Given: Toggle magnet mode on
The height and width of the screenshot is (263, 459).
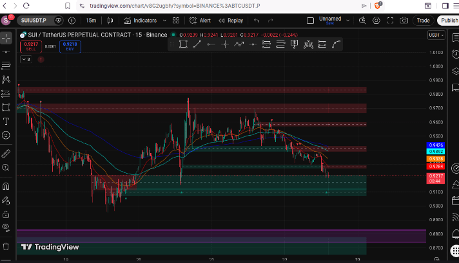Looking at the screenshot, I should point(6,186).
